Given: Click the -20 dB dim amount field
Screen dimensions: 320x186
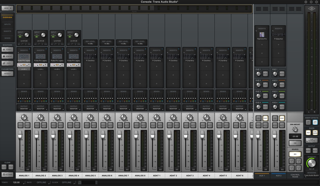Looking at the screenshot, I should 295,136.
